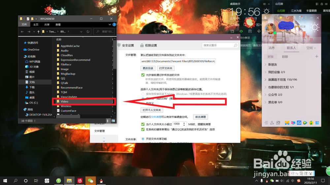The width and height of the screenshot is (330, 185).
Task: Click the FileRecv save path field
Action: [178, 61]
